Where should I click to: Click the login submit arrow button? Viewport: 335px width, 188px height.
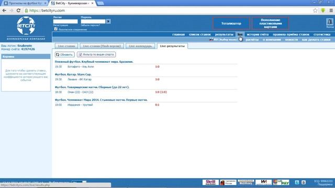pos(108,21)
